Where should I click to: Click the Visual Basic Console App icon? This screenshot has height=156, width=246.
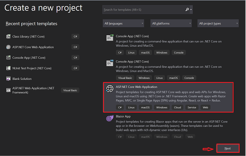110,63
